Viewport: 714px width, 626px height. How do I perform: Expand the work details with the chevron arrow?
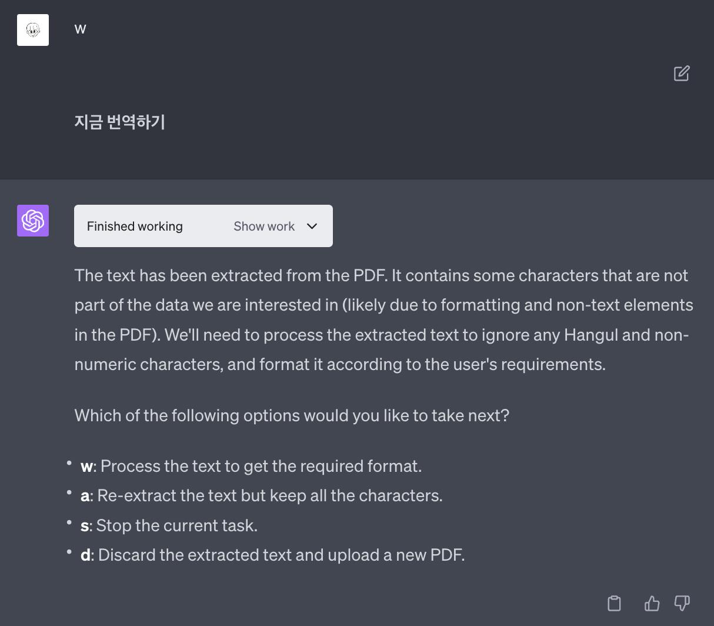(x=312, y=226)
